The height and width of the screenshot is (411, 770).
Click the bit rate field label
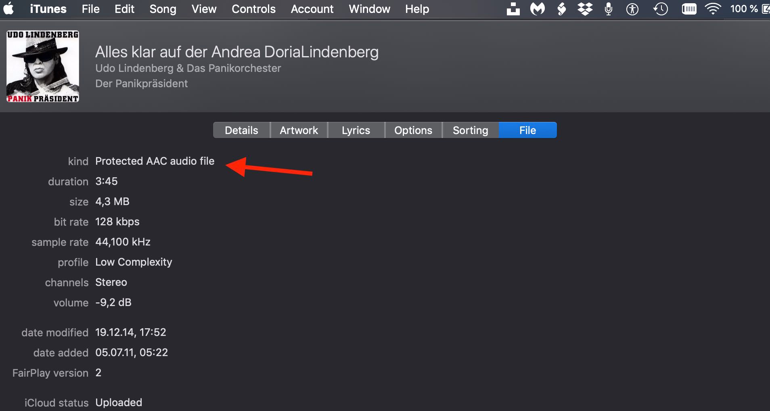[x=71, y=222]
